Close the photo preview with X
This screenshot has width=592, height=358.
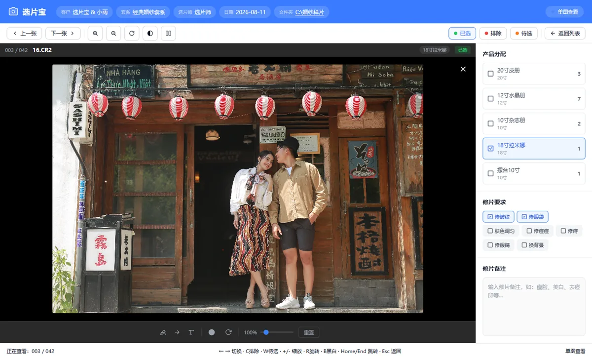click(463, 69)
